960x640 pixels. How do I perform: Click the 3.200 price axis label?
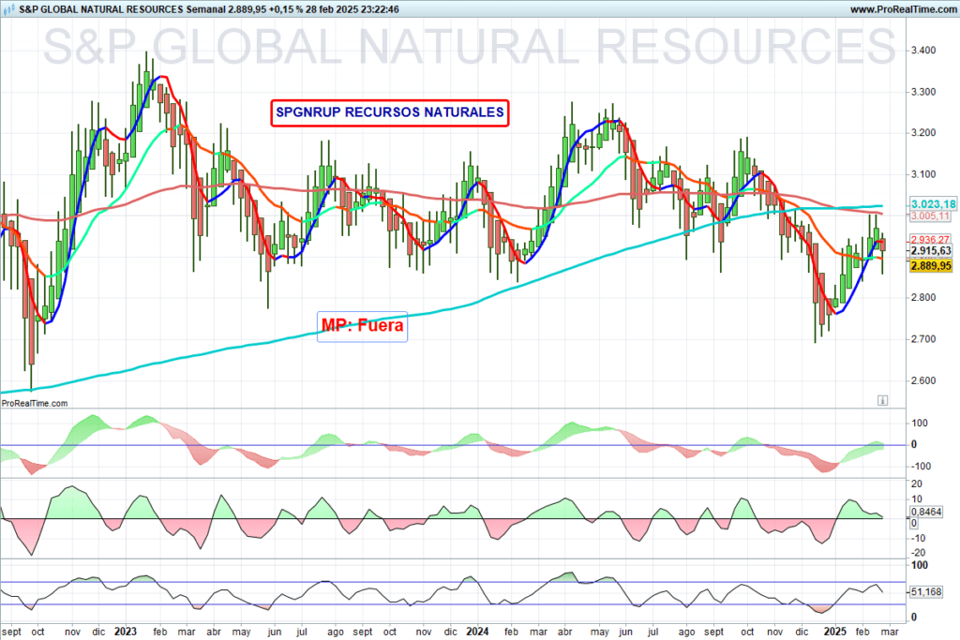[x=923, y=133]
